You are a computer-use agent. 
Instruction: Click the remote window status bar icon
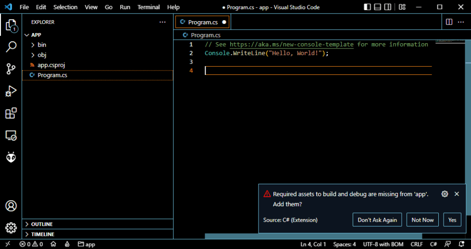click(x=8, y=244)
